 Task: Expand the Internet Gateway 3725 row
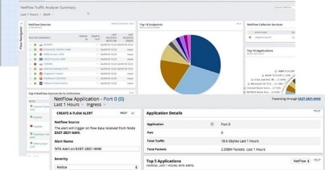pos(31,69)
